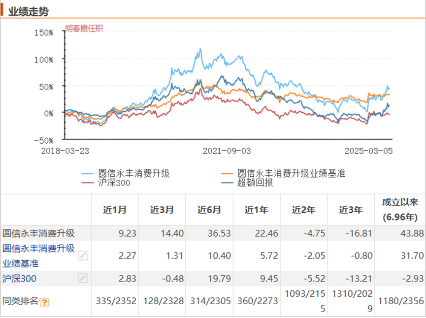Click the benchmark value -0.80
The image size is (426, 318).
coord(361,255)
